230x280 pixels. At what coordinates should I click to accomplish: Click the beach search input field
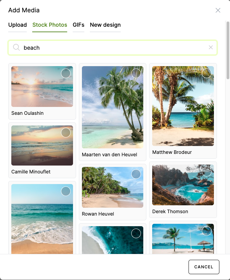112,48
